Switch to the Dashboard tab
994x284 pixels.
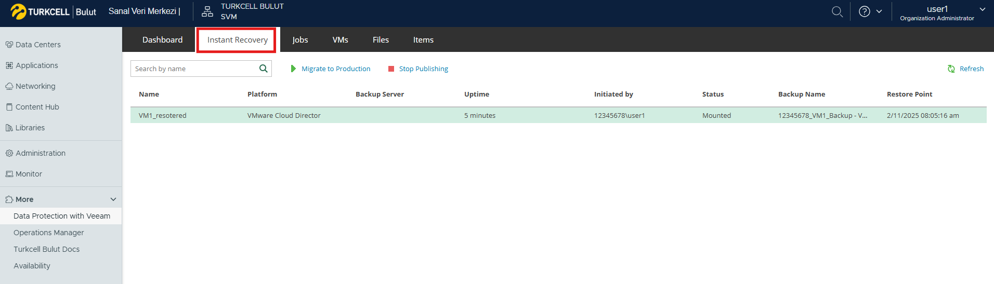[x=162, y=40]
